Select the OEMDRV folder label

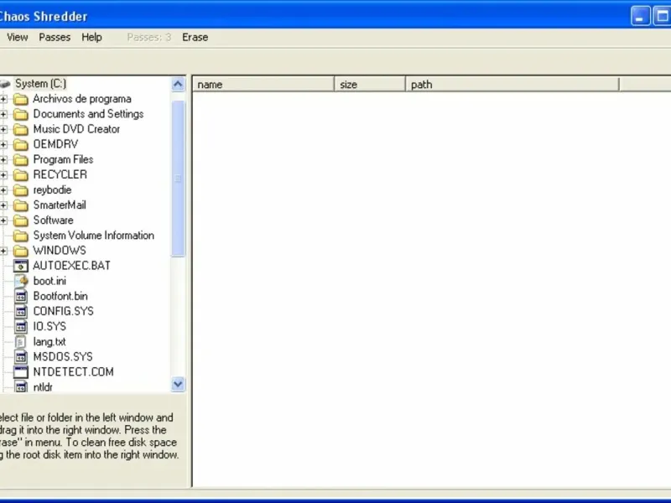55,144
